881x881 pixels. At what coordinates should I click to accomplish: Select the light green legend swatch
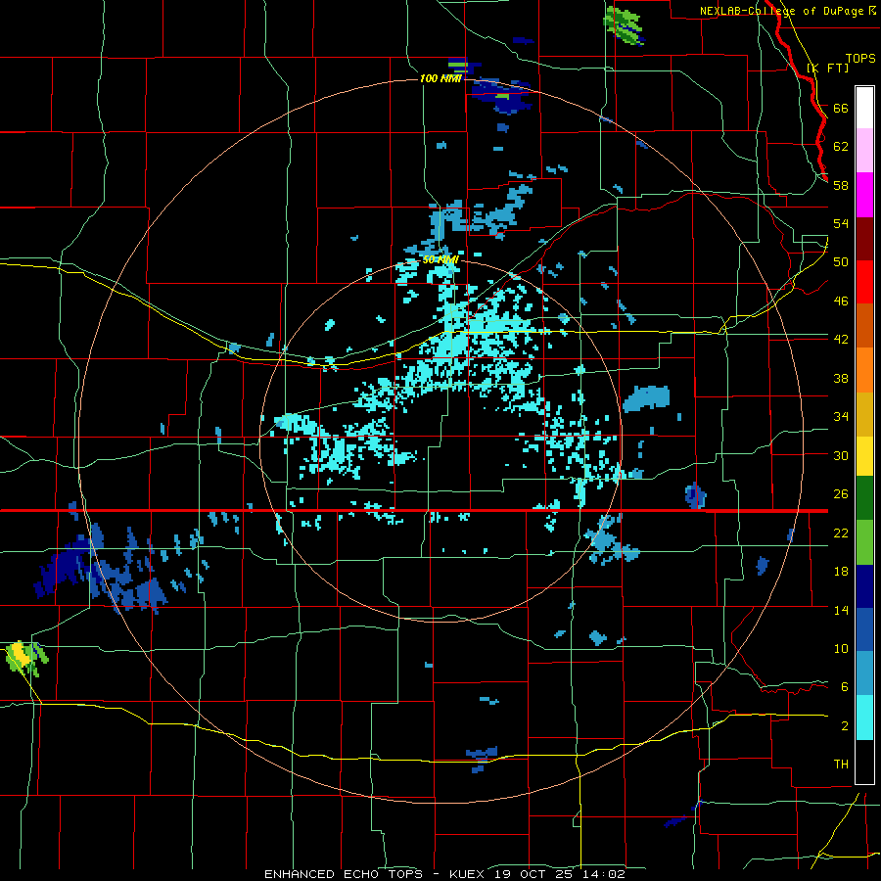[864, 542]
